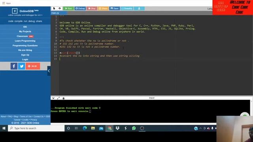The height and width of the screenshot is (142, 253).
Task: Select the main.py file tab
Action: [55, 13]
